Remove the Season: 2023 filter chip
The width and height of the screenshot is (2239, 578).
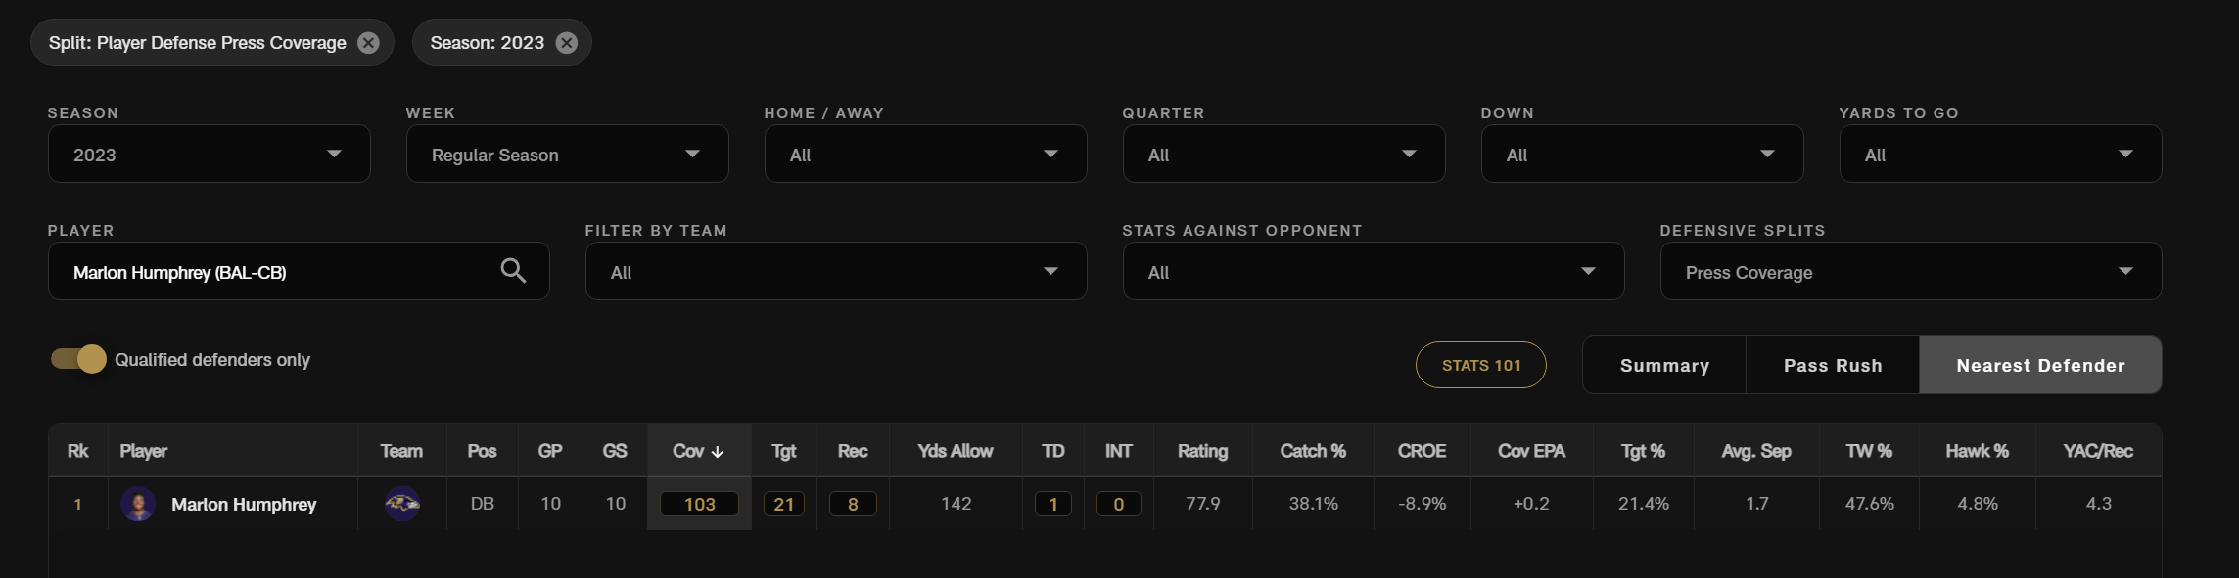pyautogui.click(x=567, y=43)
